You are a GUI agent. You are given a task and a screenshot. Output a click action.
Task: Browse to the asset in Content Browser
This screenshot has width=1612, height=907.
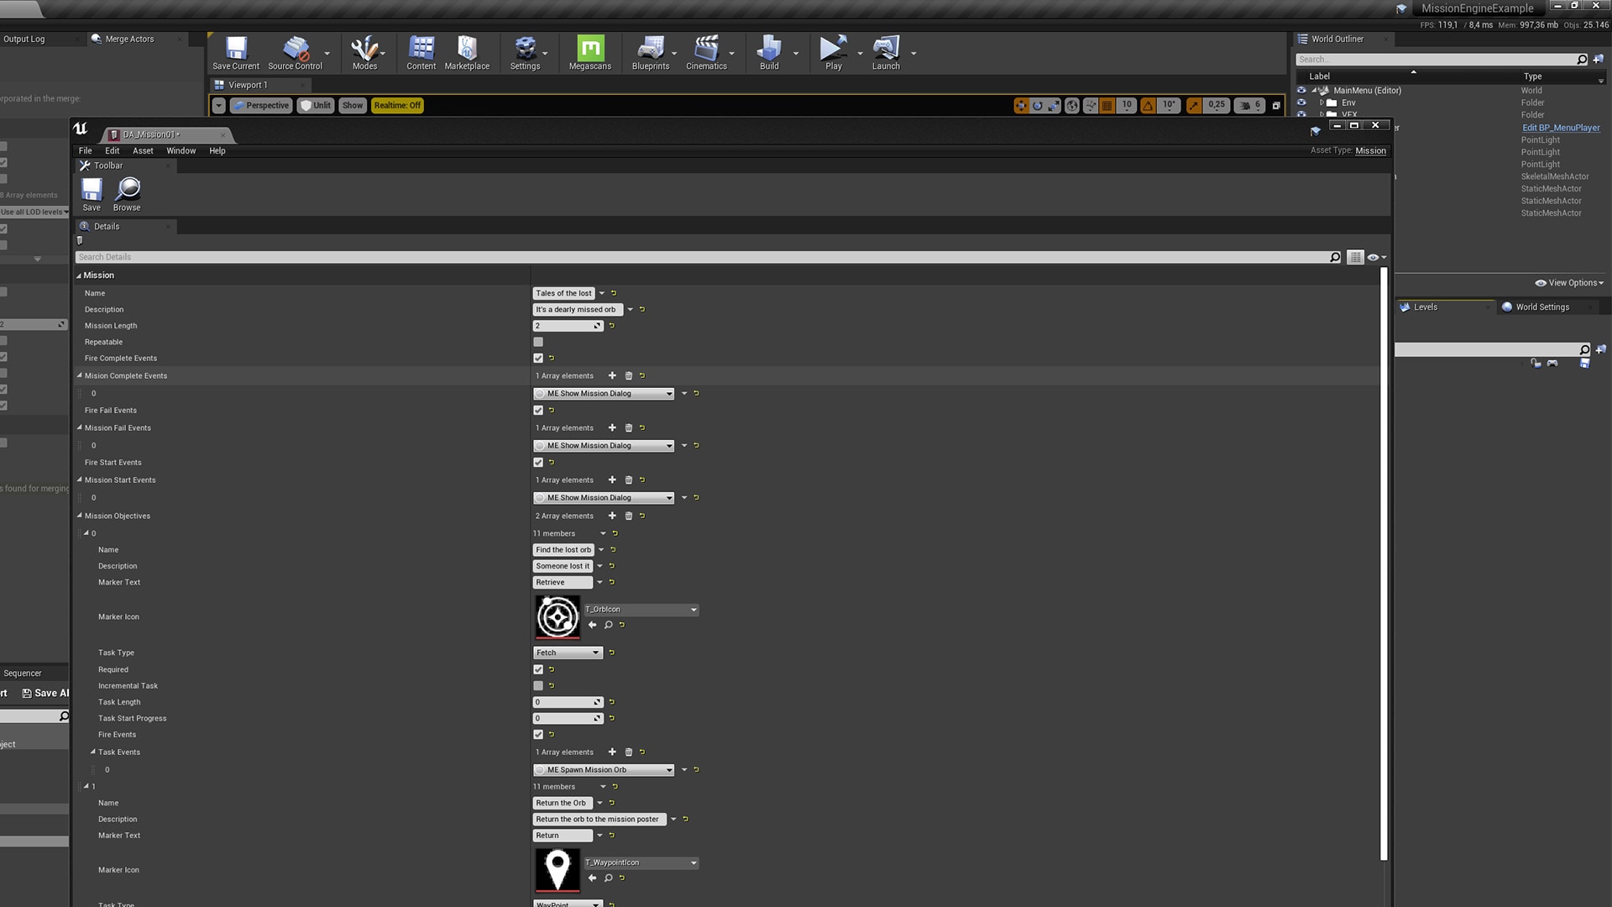127,192
